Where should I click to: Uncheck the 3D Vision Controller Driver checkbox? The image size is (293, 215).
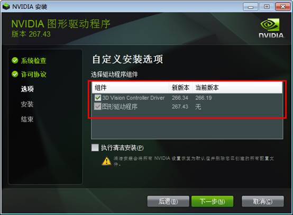point(97,98)
